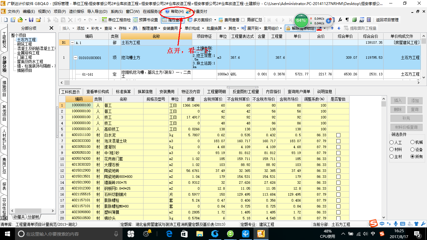Toggle 是否暂估 for 大理石板 row

click(338, 165)
